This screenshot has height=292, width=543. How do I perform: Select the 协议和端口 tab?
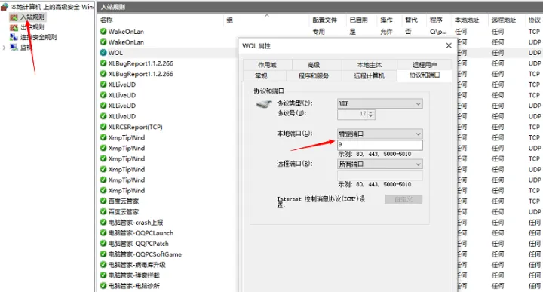(425, 75)
